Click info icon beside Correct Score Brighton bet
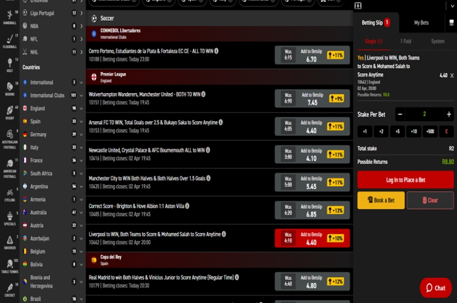Viewport: 457px width, 303px height. 187,206
